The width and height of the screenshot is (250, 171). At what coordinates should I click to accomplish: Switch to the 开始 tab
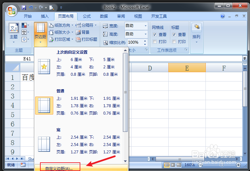pos(28,16)
